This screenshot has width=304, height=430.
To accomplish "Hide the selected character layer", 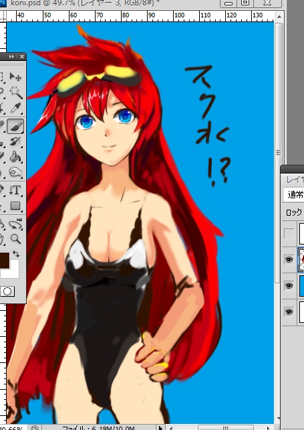I will [x=289, y=259].
